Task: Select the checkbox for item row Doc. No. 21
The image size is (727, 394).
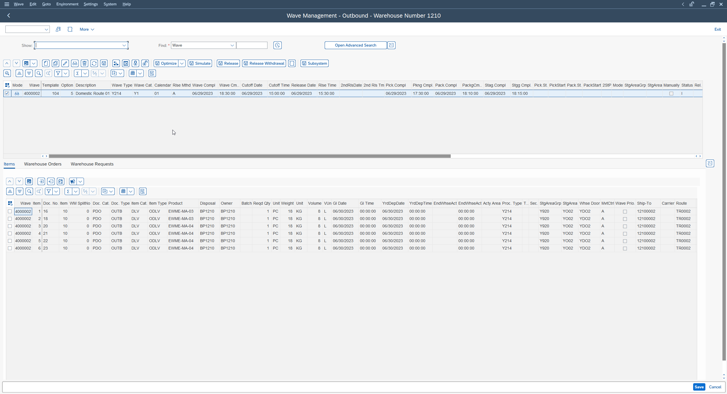Action: [x=10, y=233]
